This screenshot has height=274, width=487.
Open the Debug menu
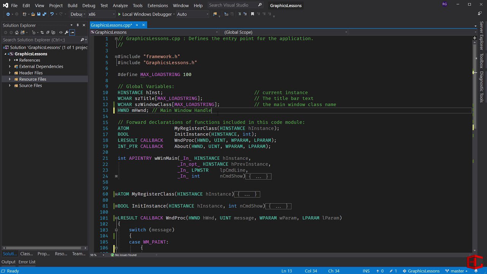(89, 5)
